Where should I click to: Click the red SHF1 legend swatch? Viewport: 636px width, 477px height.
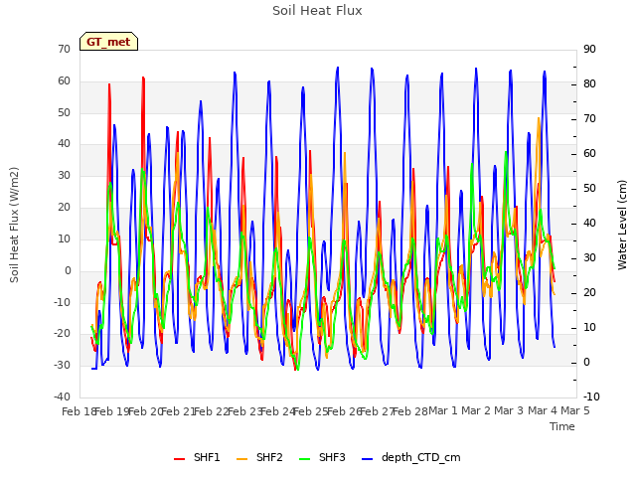click(179, 459)
